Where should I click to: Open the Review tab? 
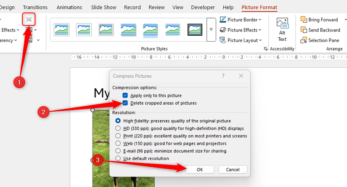(x=157, y=7)
